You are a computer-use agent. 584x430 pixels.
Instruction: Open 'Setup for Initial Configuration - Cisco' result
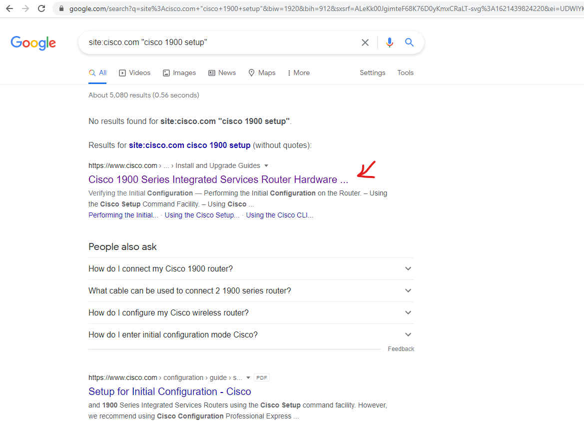170,391
